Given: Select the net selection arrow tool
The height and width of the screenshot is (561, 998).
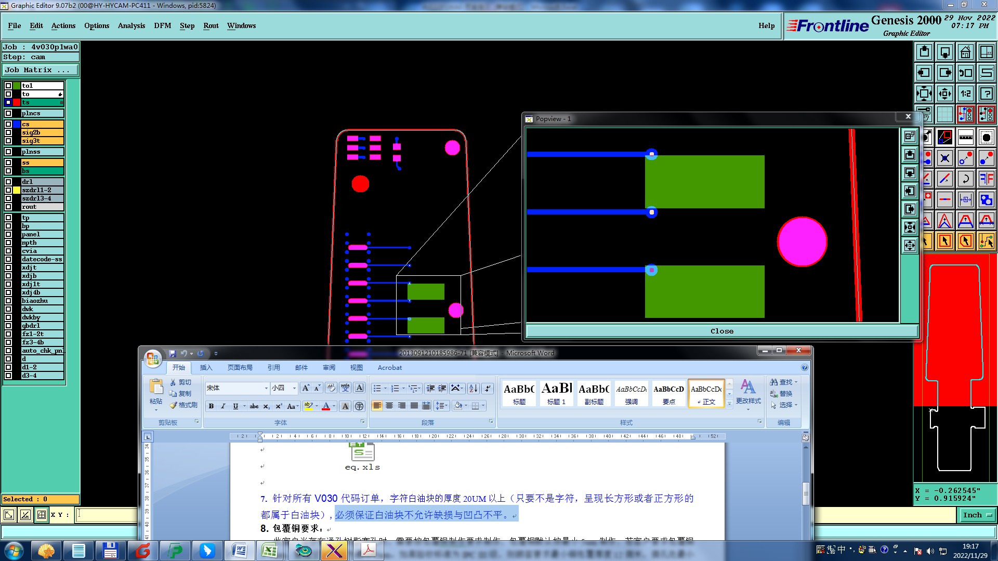Looking at the screenshot, I should point(986,241).
